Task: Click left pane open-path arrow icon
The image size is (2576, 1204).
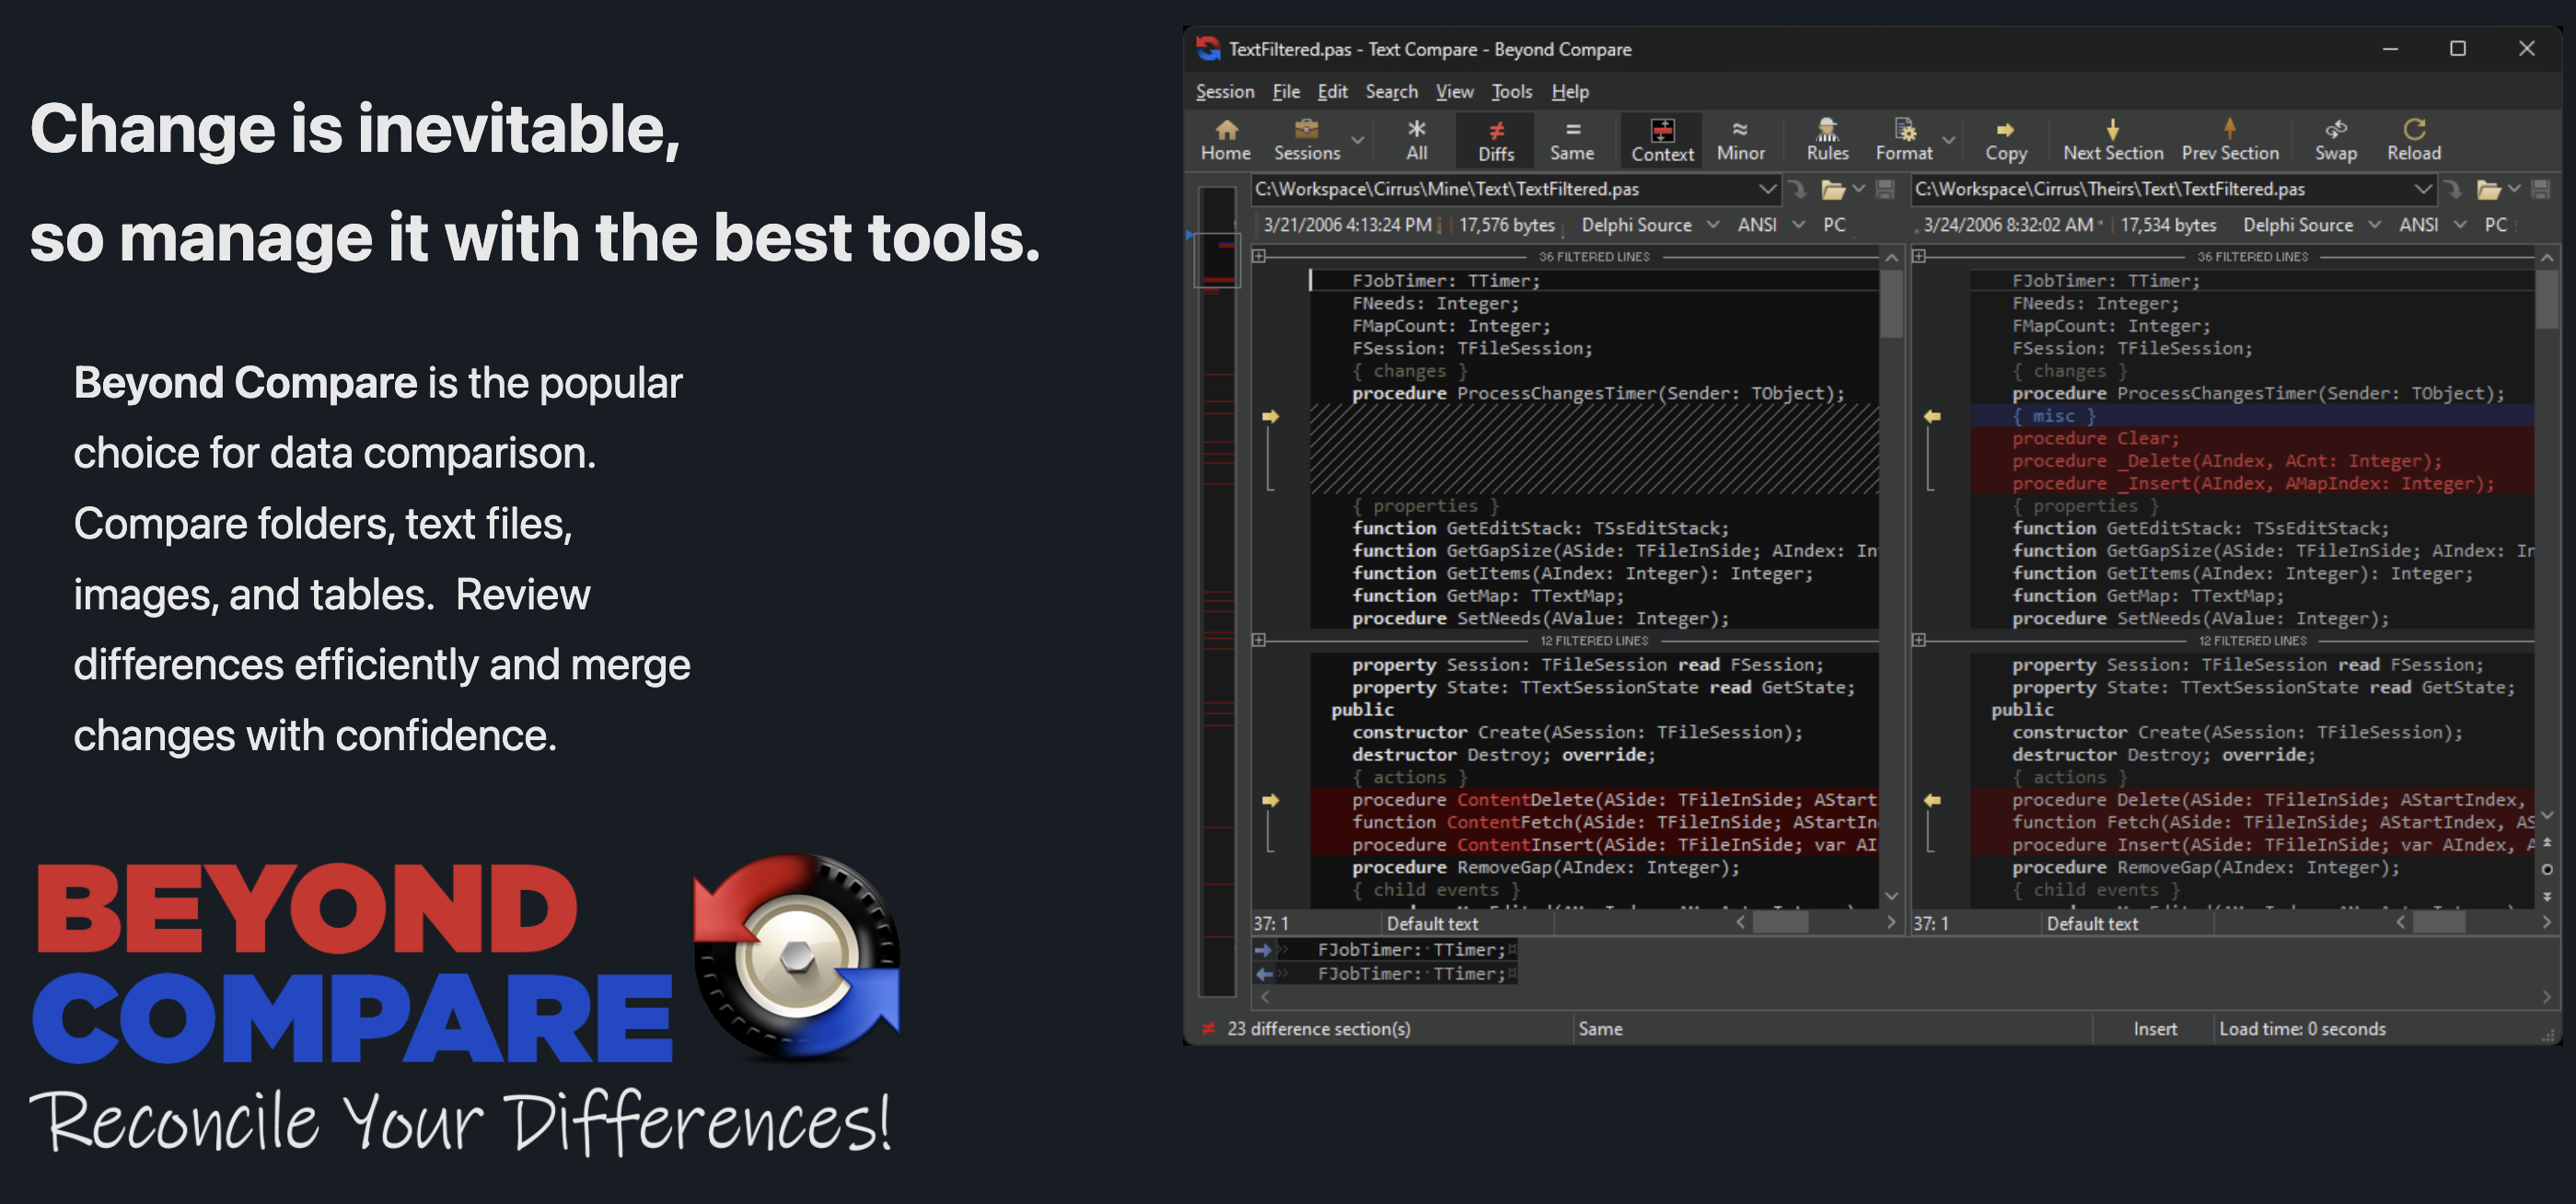Action: click(x=1797, y=189)
